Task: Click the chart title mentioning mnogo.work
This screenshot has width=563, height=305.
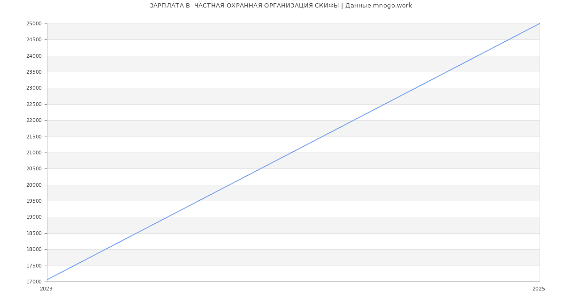Action: point(281,6)
